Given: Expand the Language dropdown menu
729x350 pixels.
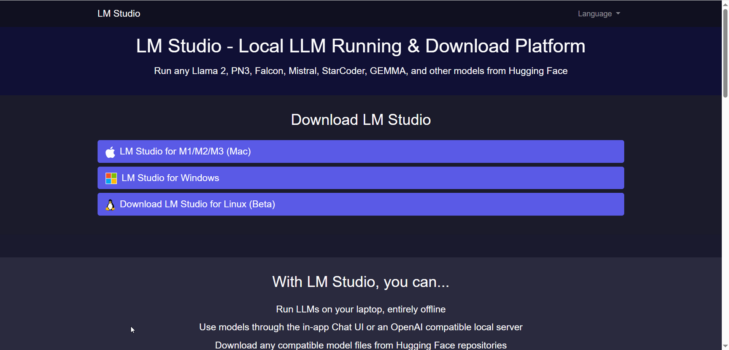Looking at the screenshot, I should (x=599, y=13).
